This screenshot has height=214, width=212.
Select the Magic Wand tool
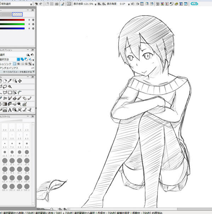(x=10, y=87)
